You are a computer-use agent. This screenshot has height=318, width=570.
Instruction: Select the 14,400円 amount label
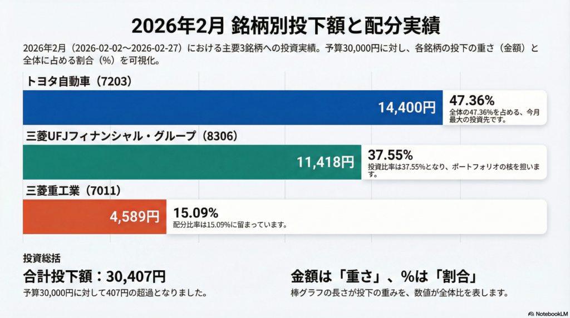pyautogui.click(x=407, y=108)
